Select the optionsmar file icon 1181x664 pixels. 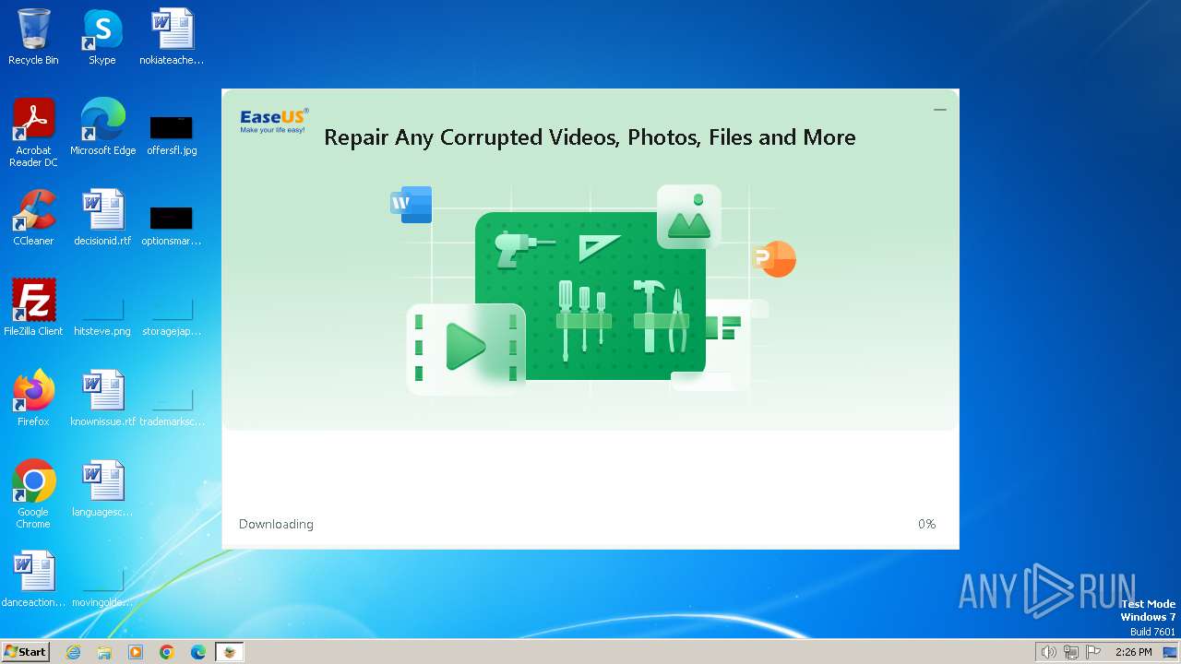click(x=172, y=224)
